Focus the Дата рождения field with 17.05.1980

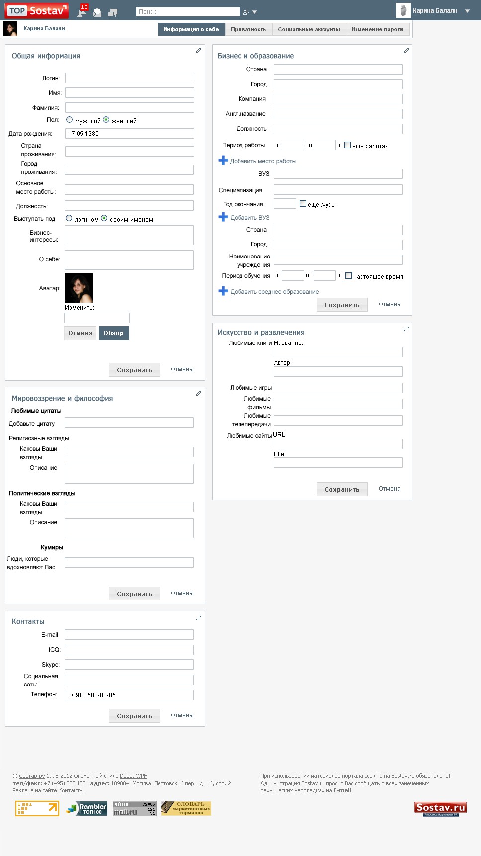tap(130, 134)
